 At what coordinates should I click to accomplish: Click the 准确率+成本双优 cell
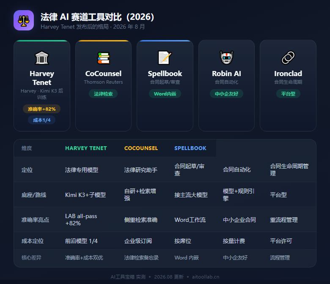[x=84, y=258]
